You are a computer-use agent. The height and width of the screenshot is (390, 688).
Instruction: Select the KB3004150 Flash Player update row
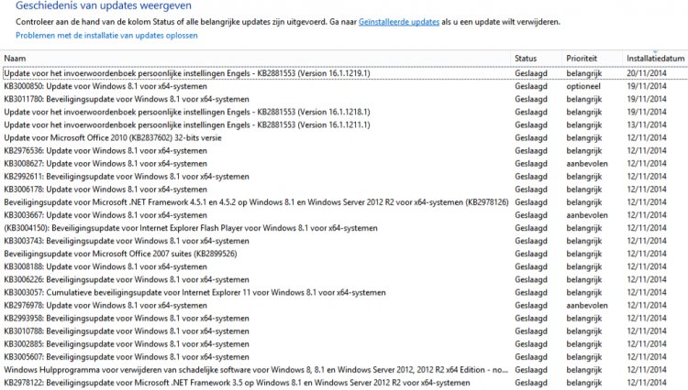344,228
